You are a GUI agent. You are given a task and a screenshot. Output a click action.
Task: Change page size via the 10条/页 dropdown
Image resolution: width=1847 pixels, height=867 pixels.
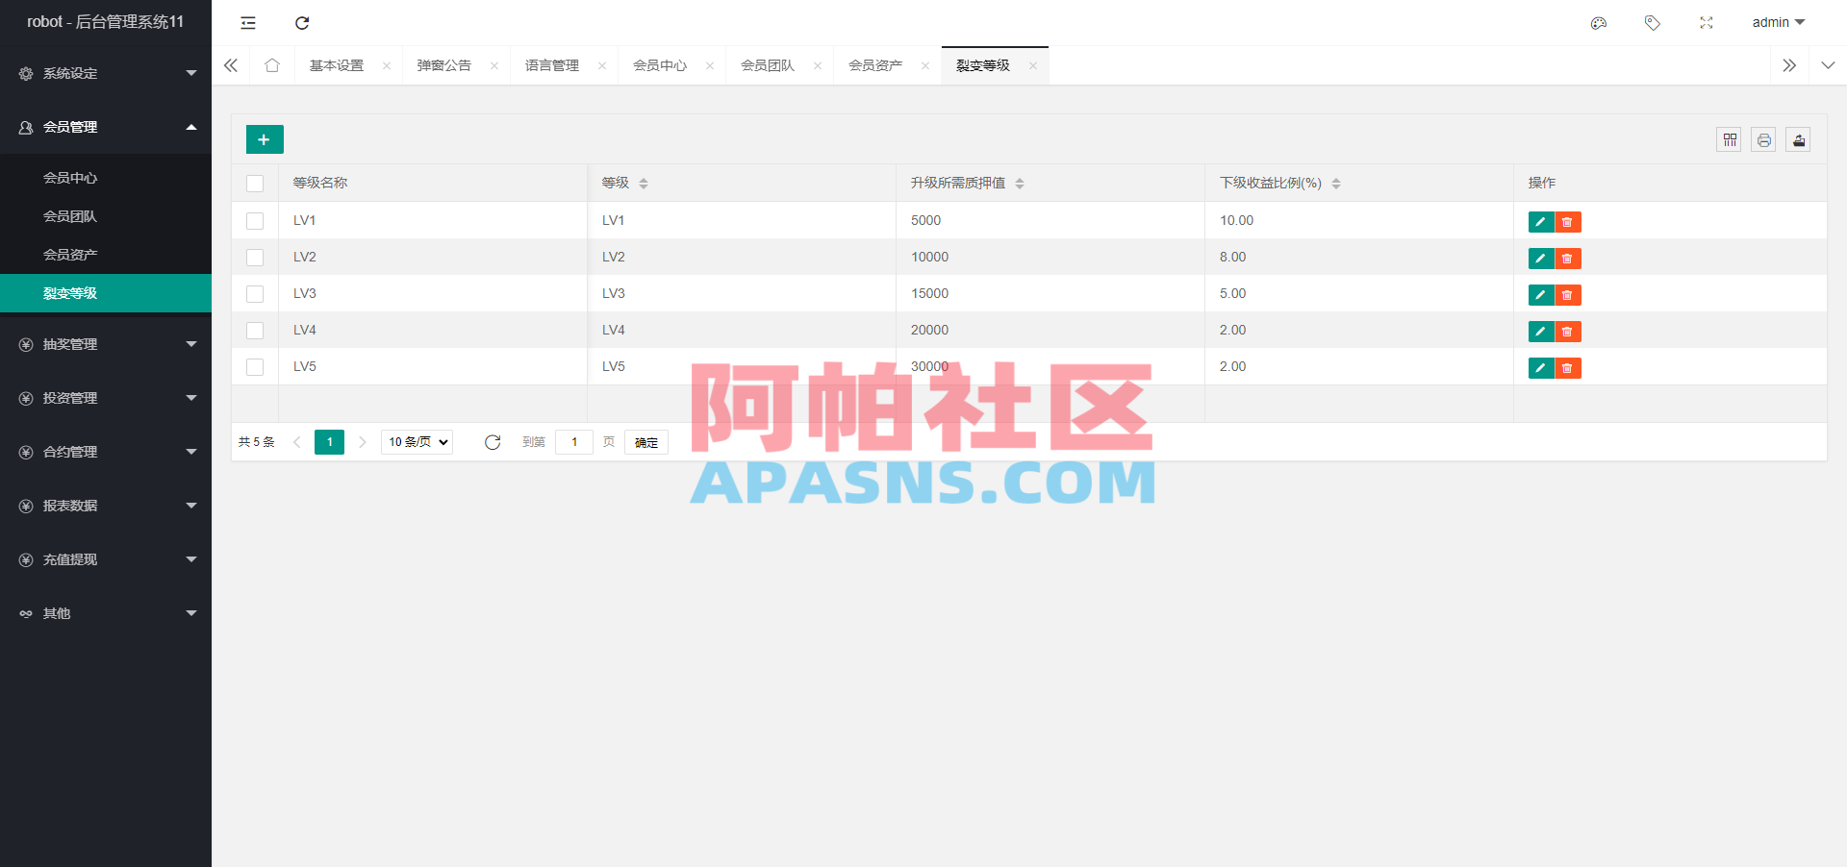(x=417, y=442)
